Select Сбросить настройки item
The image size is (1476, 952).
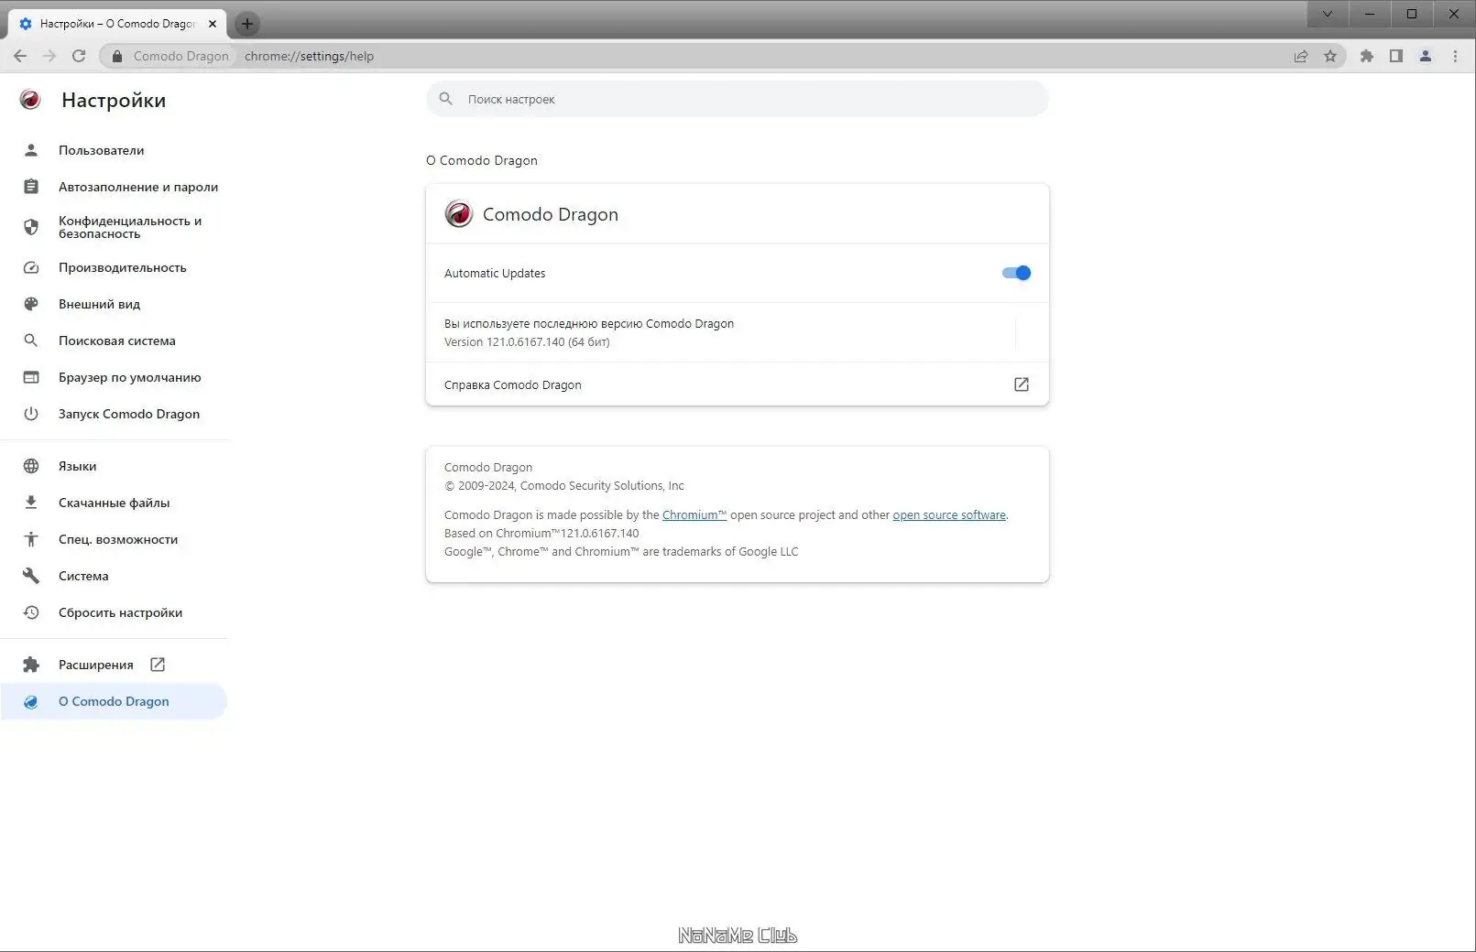click(x=114, y=612)
